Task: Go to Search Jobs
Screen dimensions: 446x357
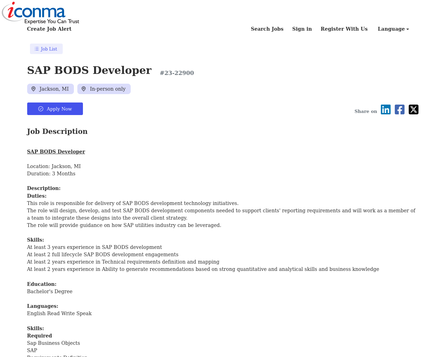Action: [x=267, y=29]
